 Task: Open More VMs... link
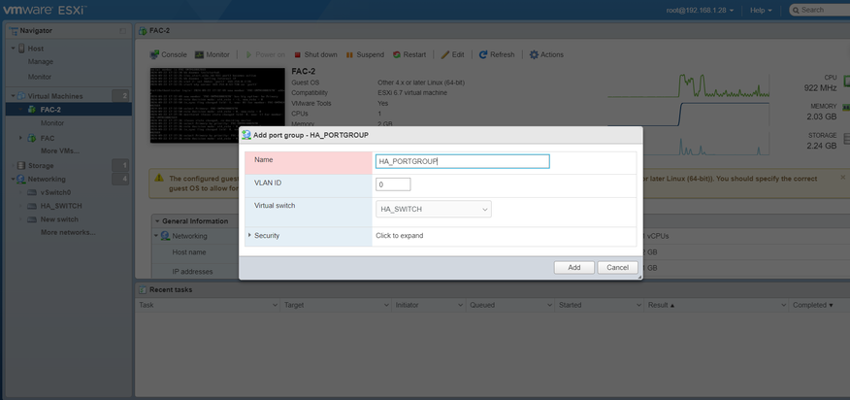pyautogui.click(x=59, y=150)
